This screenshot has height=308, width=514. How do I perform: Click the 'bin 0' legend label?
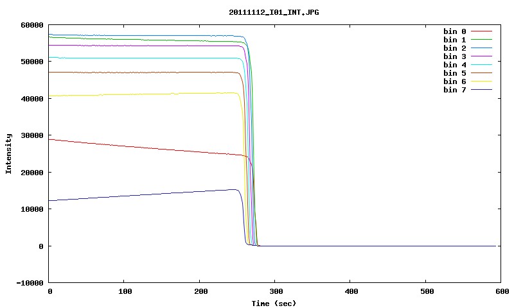[454, 31]
